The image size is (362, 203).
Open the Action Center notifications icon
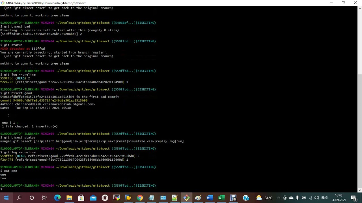click(354, 198)
